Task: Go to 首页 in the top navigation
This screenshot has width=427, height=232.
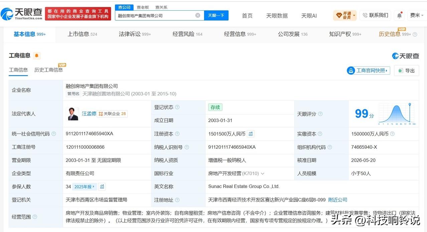Action: tap(247, 16)
